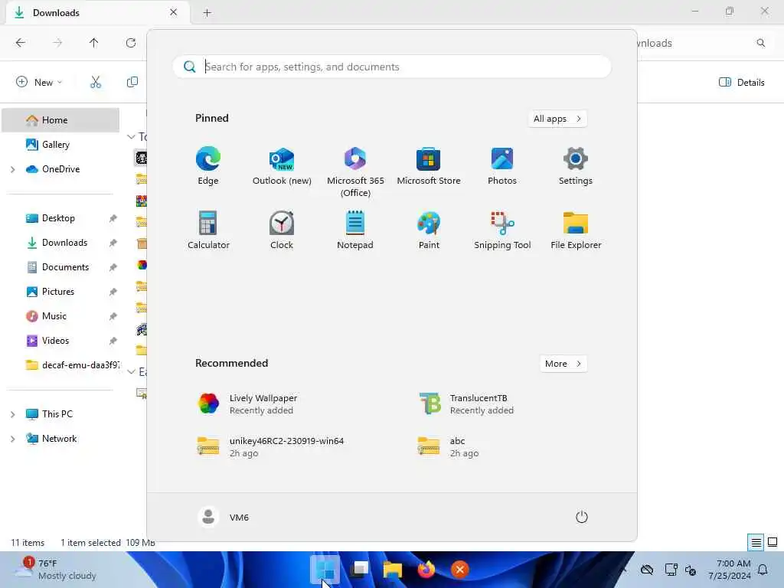Viewport: 784px width, 588px height.
Task: Open the VM6 user account menu
Action: tap(224, 517)
